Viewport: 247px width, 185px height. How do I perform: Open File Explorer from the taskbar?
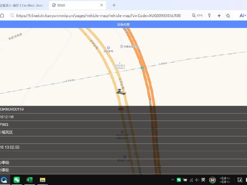42,180
